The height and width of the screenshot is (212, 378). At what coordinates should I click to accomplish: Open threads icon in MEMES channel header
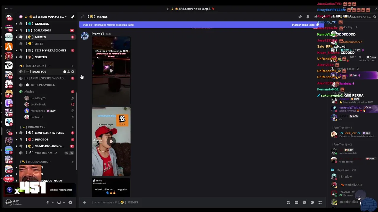click(x=300, y=17)
